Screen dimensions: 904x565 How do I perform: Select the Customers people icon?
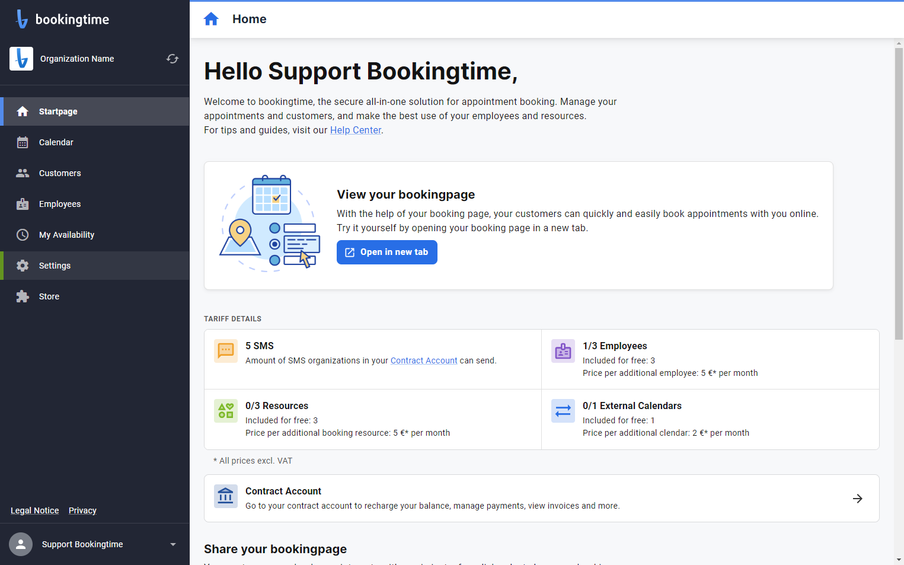pos(23,173)
